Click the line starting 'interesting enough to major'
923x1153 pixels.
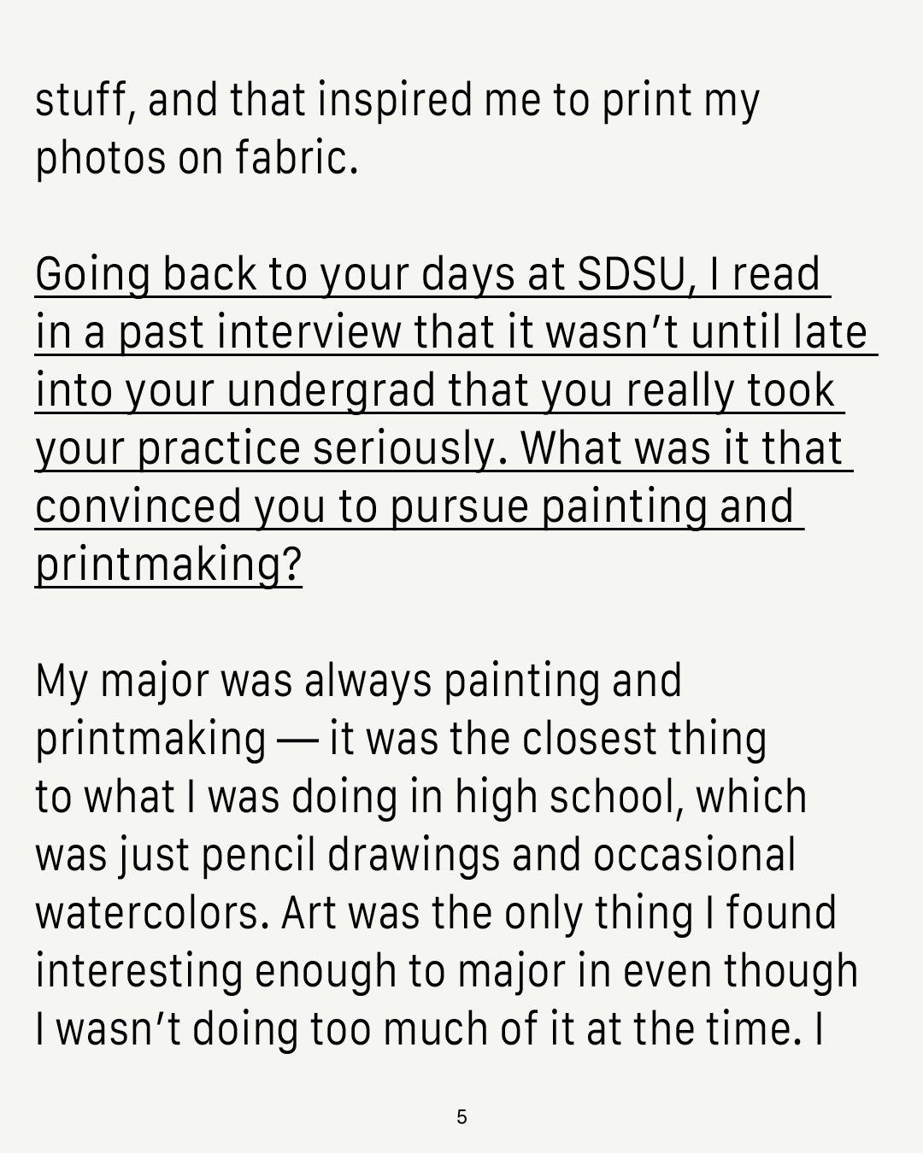(x=446, y=971)
